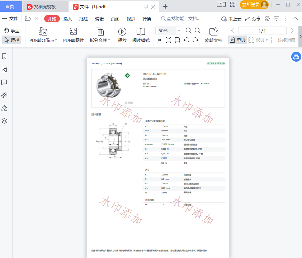
Task: Click the zoom out magnifier
Action: [x=189, y=31]
